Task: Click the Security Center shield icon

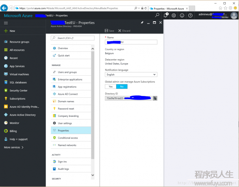Action: [x=6, y=90]
